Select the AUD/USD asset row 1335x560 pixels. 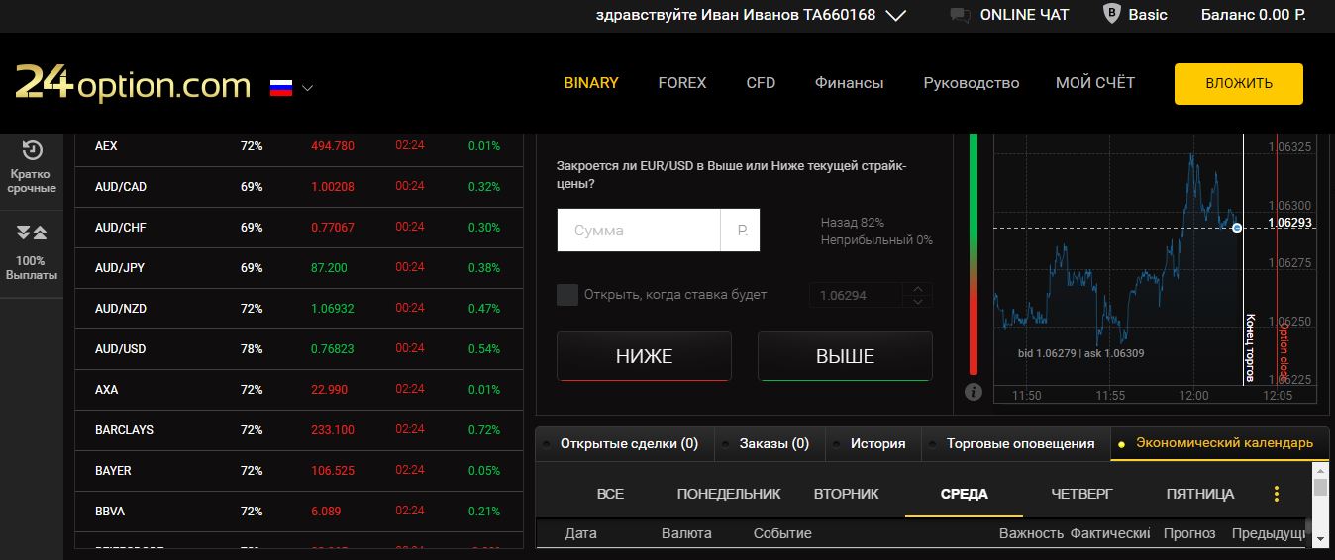(x=298, y=348)
